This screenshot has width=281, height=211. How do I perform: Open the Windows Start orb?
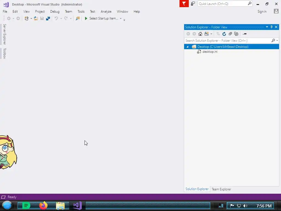point(7,206)
